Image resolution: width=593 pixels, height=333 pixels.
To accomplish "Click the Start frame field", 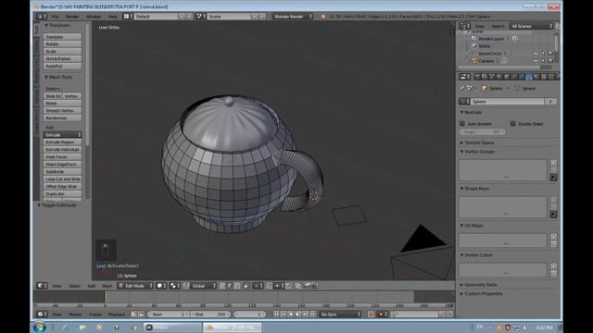I will 169,314.
